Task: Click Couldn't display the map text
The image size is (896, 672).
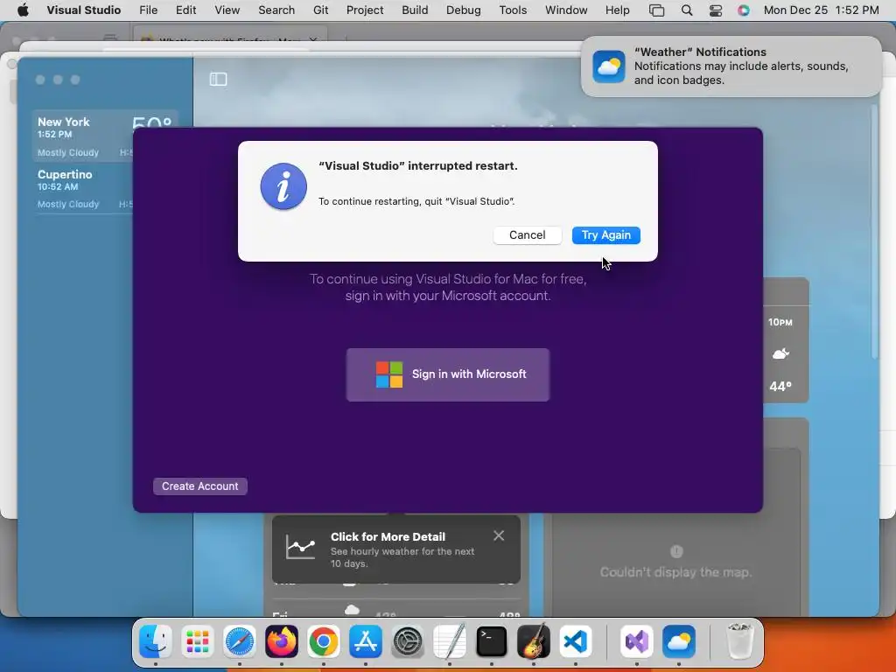Action: 676,572
